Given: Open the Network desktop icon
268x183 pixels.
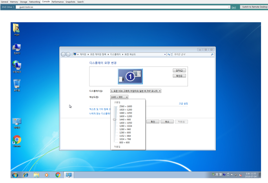Looking at the screenshot, I should [17, 67].
